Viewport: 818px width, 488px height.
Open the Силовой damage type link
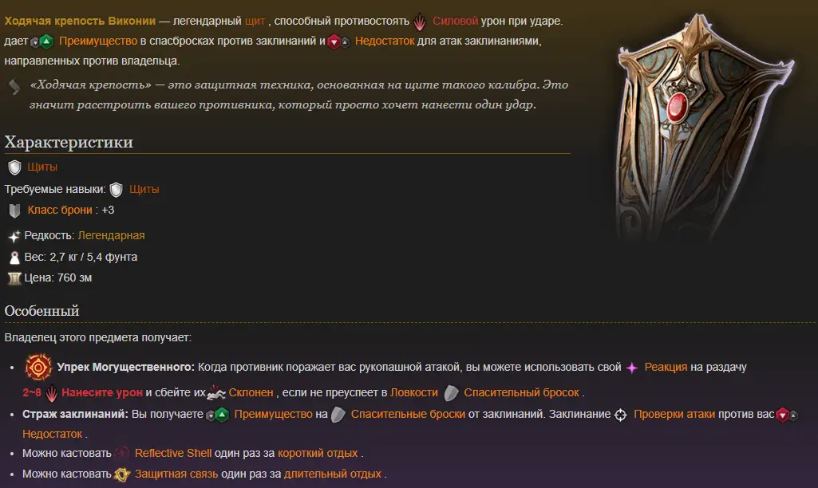click(455, 22)
